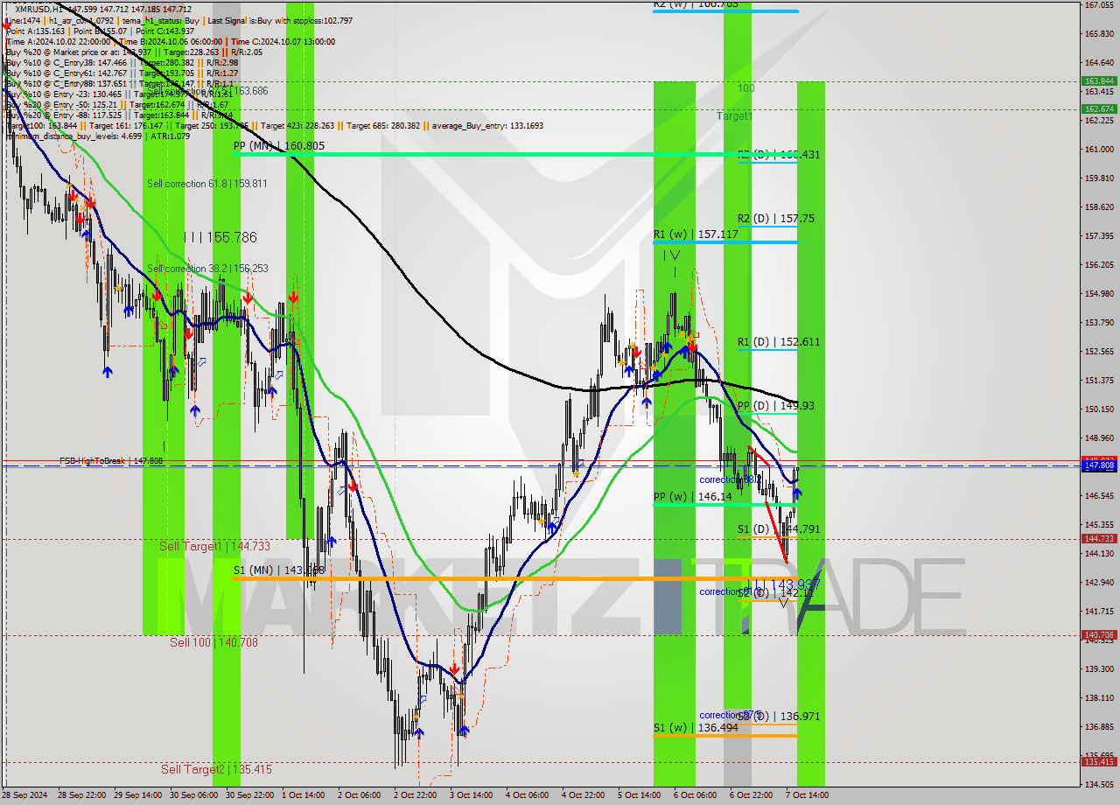This screenshot has width=1120, height=805.
Task: Click the '1 Oct 14:00' time axis label
Action: tap(303, 795)
